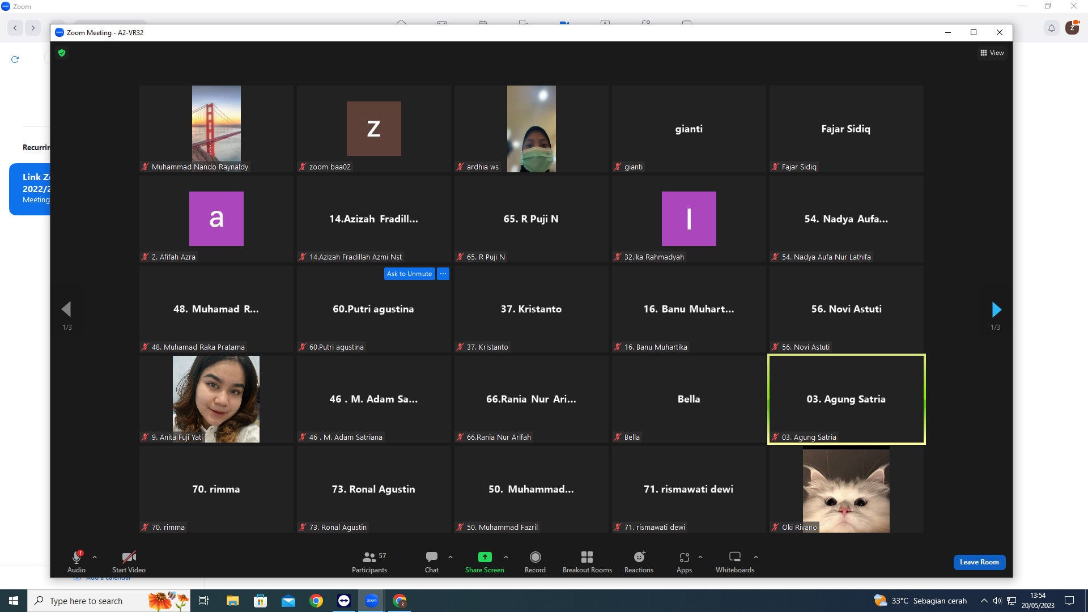Click the green encryption shield icon

(x=62, y=53)
